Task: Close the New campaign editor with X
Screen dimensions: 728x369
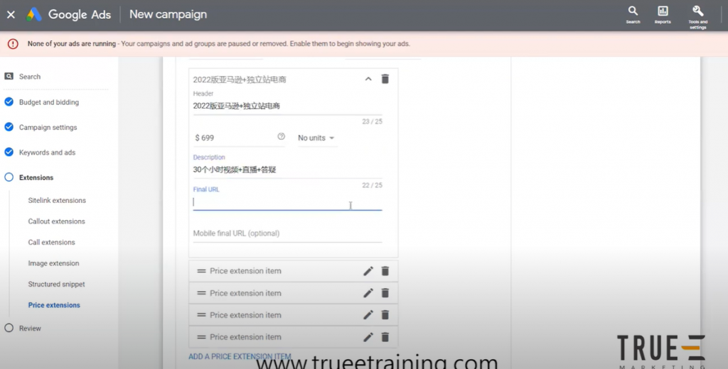Action: 11,14
